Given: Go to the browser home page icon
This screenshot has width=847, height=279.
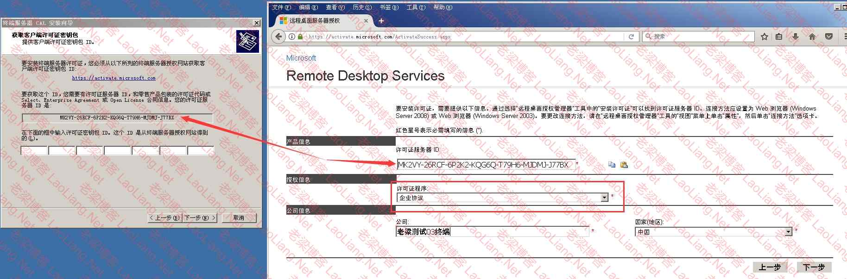Looking at the screenshot, I should [812, 37].
